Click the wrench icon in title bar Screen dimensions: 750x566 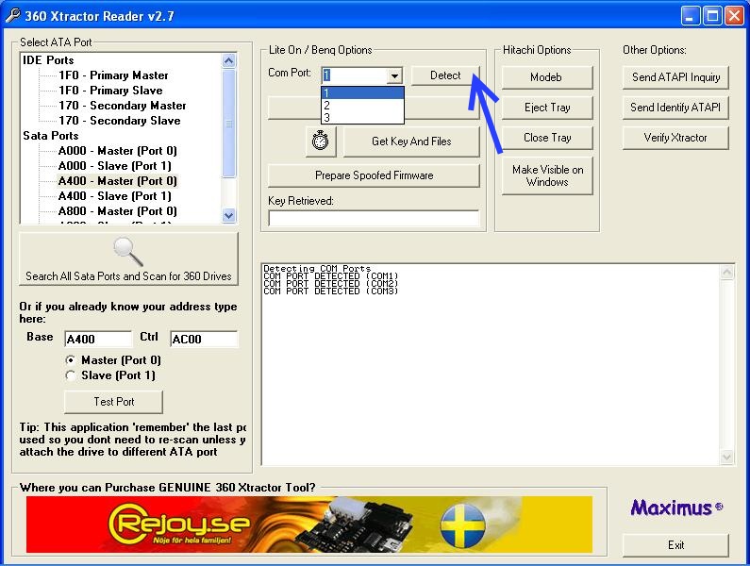(x=13, y=15)
